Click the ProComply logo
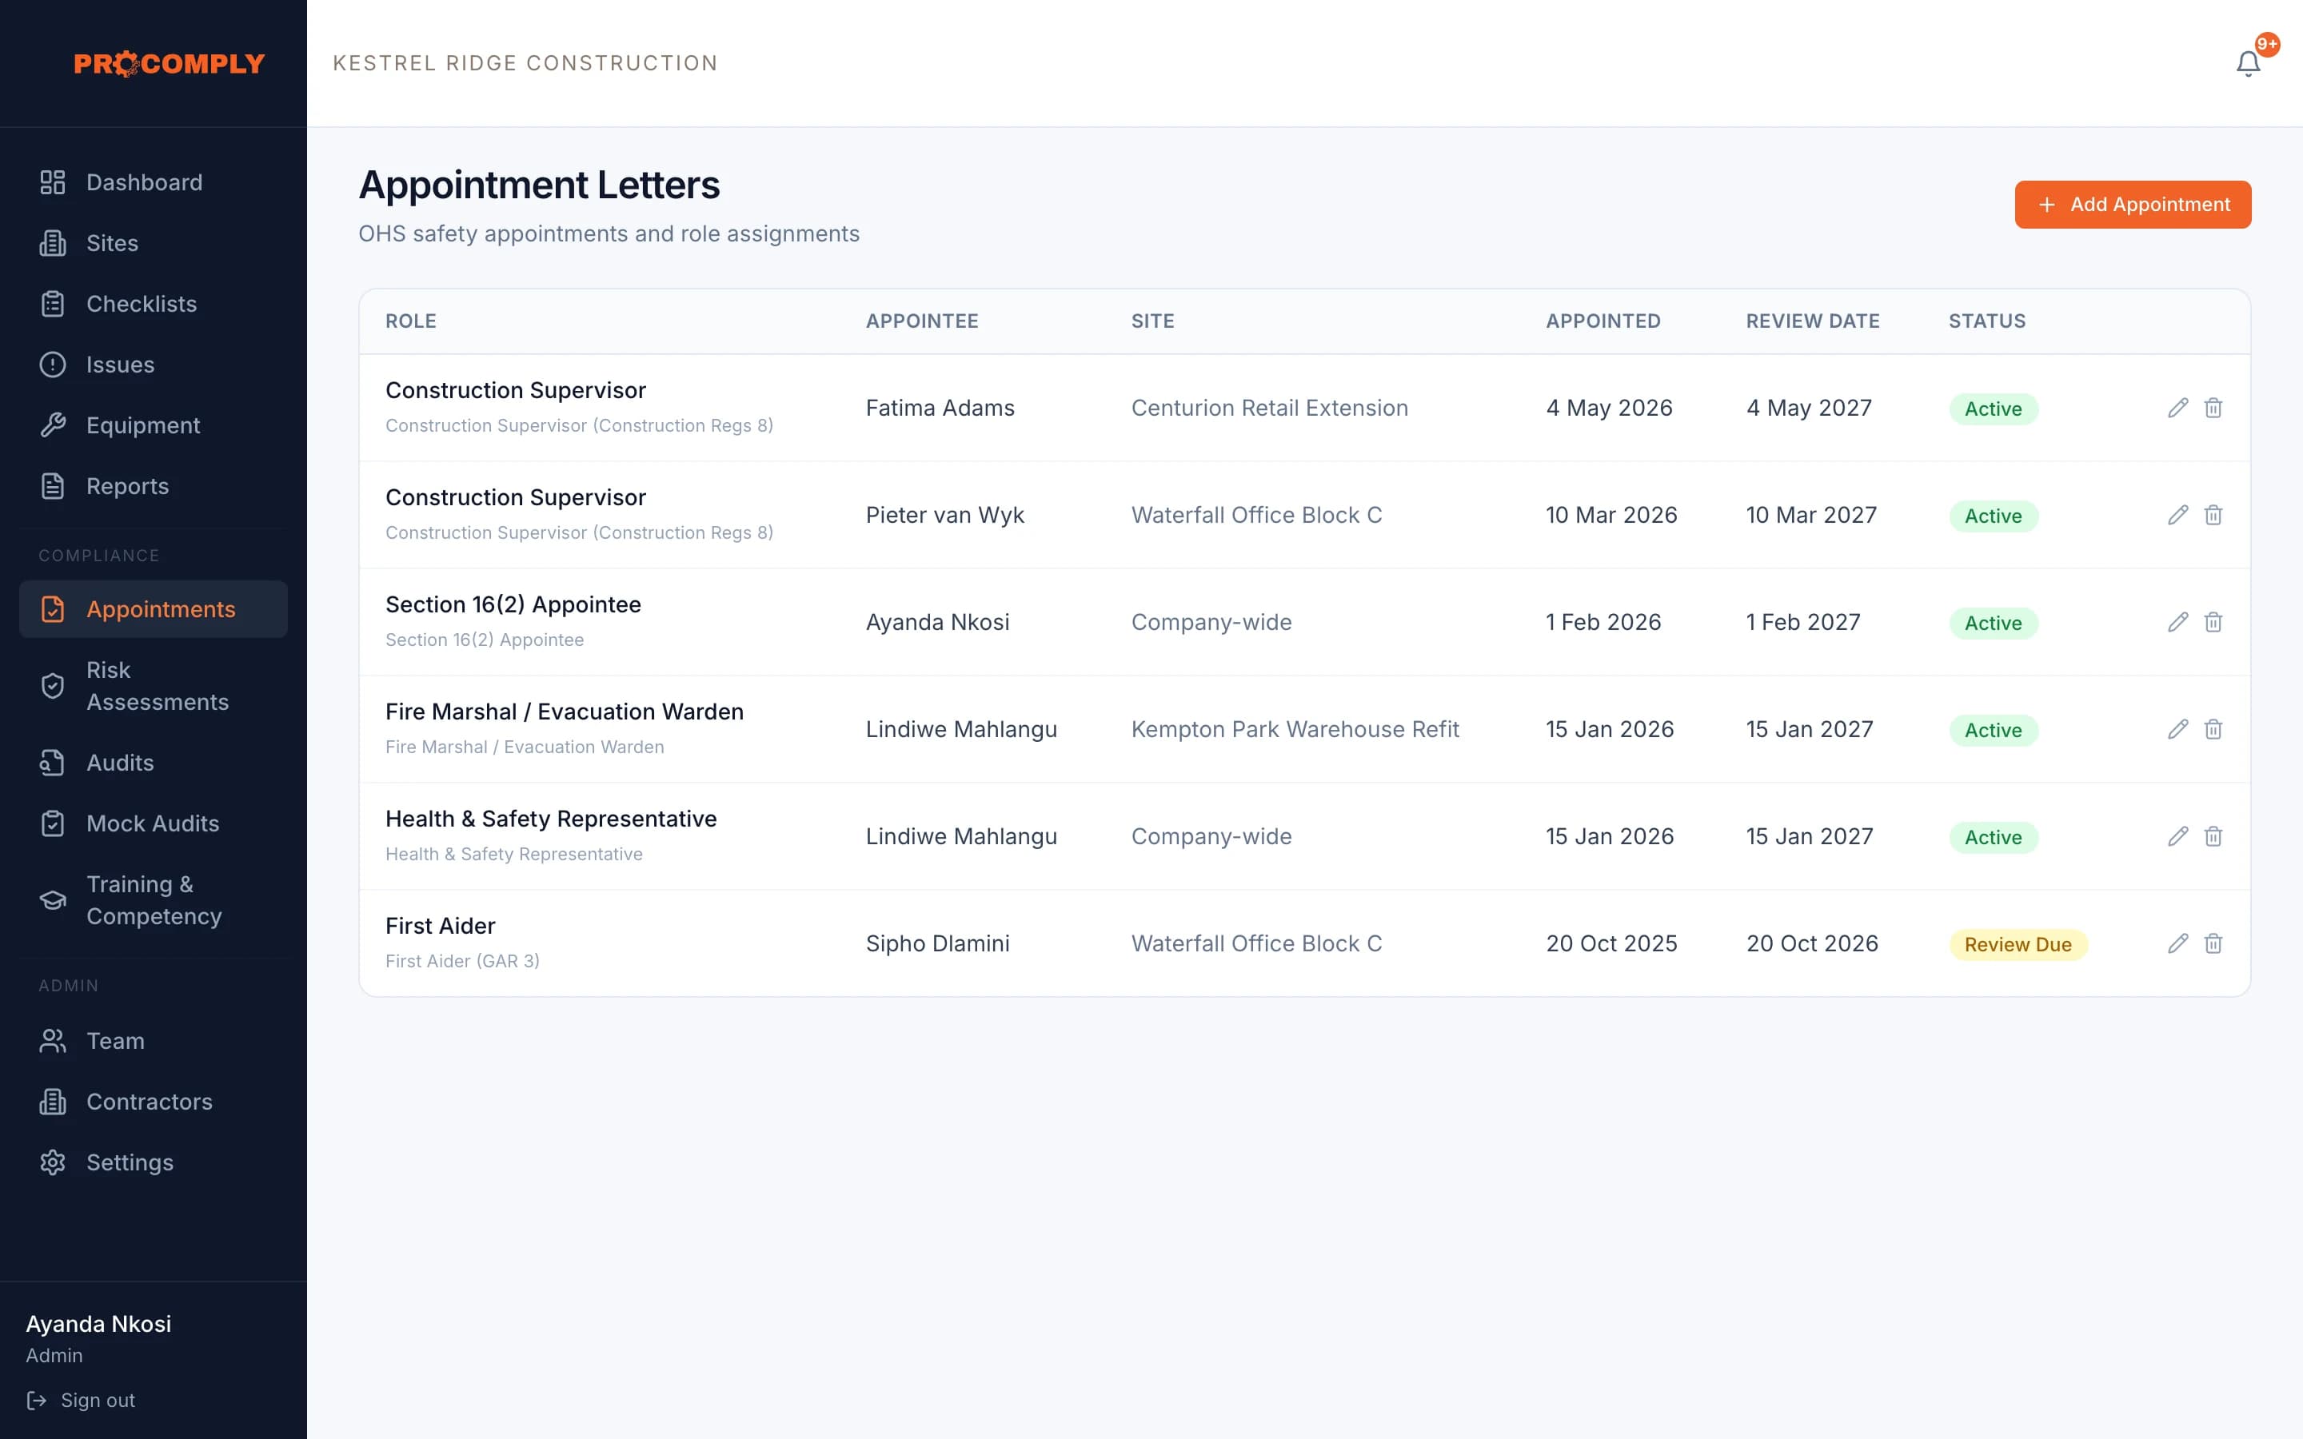 click(x=170, y=64)
